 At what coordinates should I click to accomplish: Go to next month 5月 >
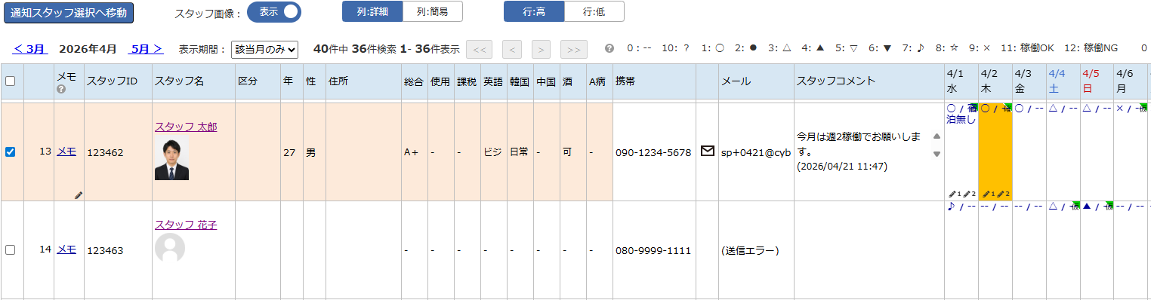[x=146, y=49]
